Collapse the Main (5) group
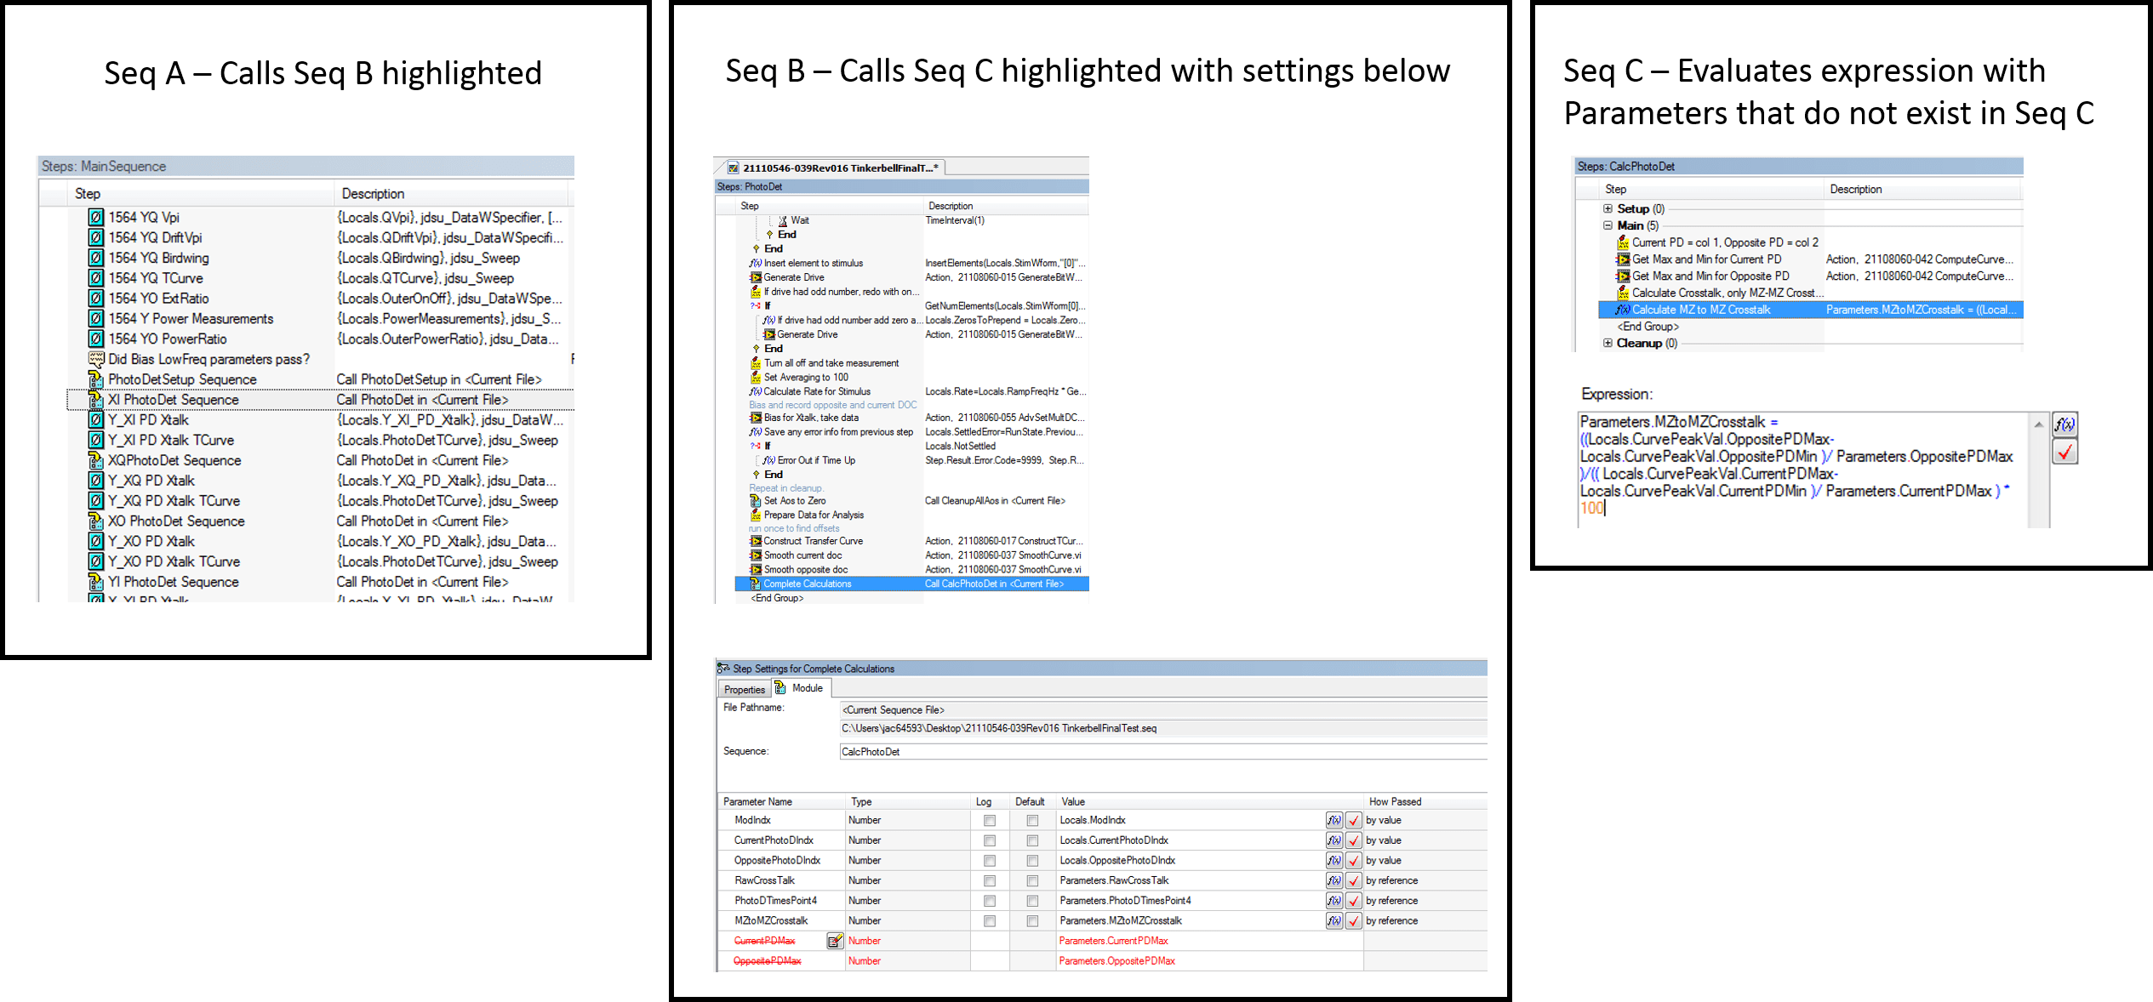Image resolution: width=2153 pixels, height=1002 pixels. pyautogui.click(x=1608, y=225)
